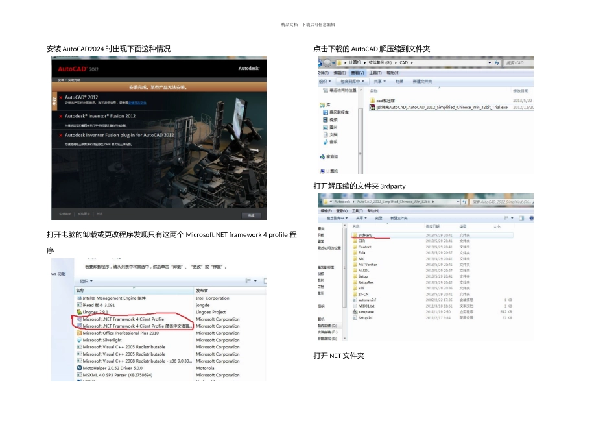Open the cad解压缩 folder icon
Screen dimensions: 616x436
pos(373,101)
